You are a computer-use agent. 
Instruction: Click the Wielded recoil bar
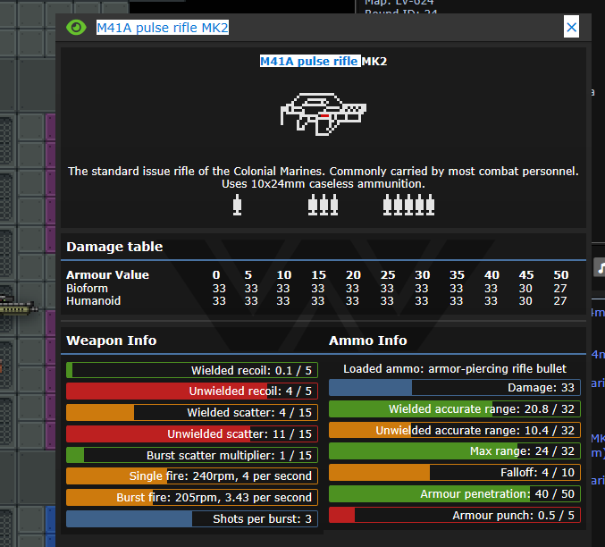coord(191,370)
